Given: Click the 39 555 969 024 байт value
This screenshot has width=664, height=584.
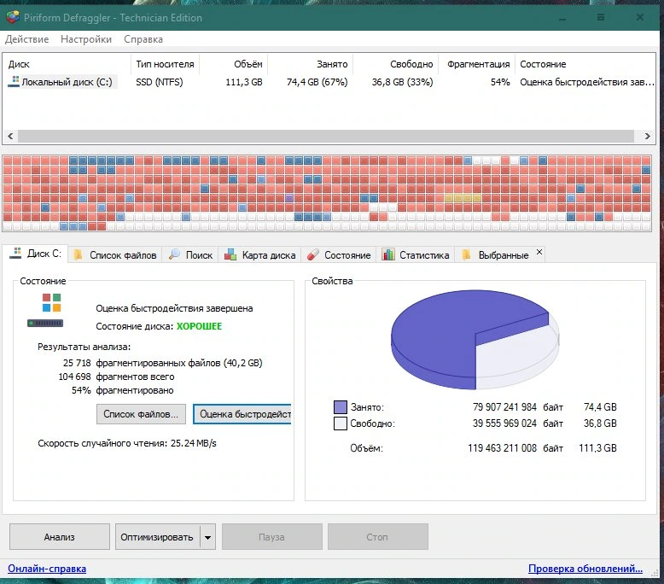Looking at the screenshot, I should [x=517, y=423].
